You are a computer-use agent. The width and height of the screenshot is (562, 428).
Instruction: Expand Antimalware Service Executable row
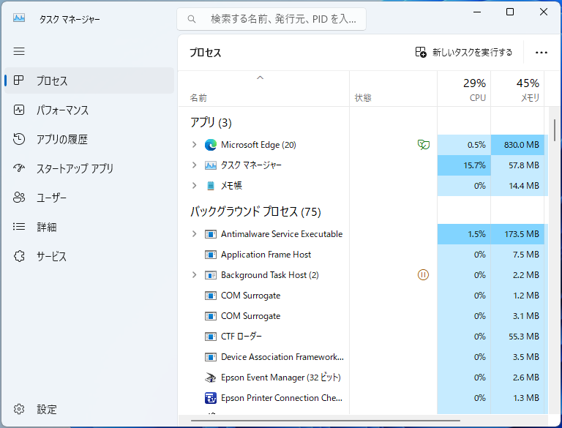(x=194, y=234)
